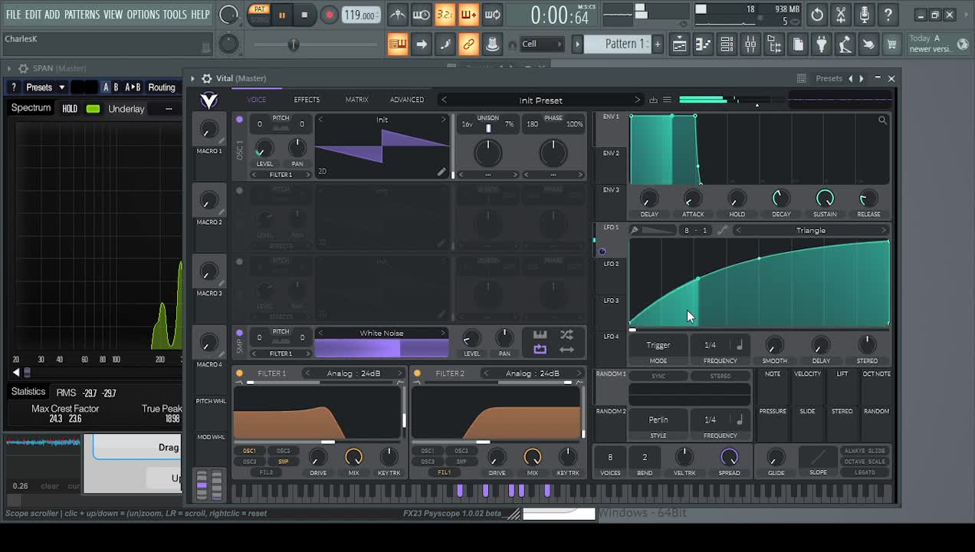Screen dimensions: 975x552
Task: Click the sample loop icon in SMP section
Action: pos(540,350)
